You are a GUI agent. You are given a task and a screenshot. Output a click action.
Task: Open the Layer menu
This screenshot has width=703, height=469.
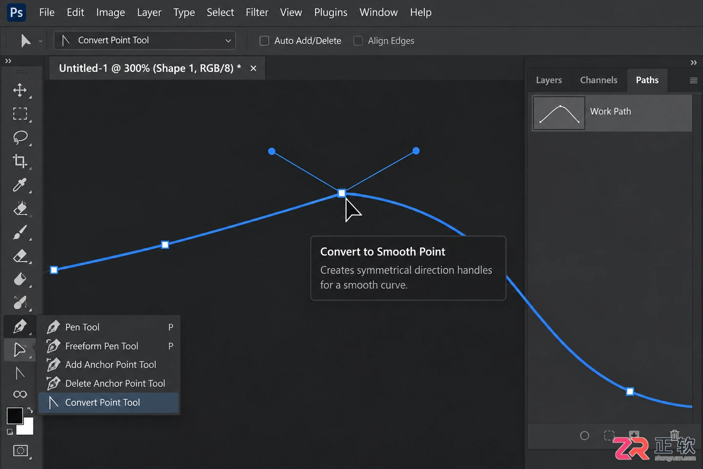(x=149, y=12)
